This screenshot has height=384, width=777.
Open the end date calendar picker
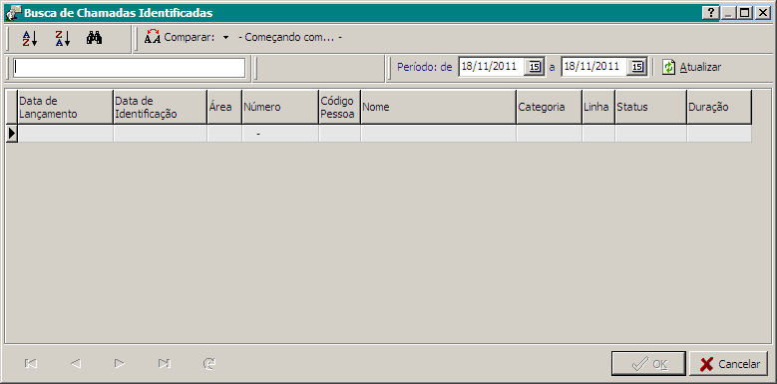(x=637, y=67)
